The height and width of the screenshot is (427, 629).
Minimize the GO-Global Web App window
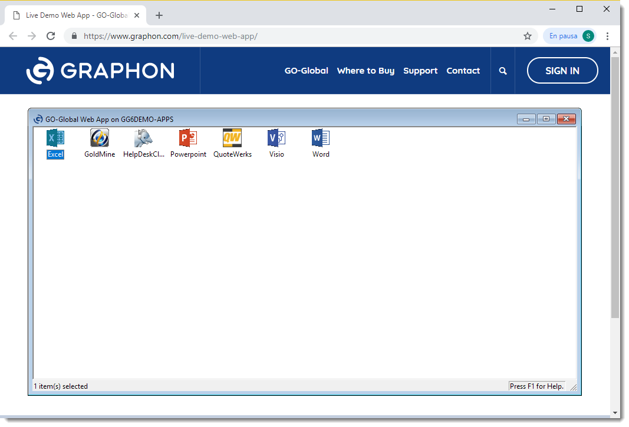pos(526,119)
